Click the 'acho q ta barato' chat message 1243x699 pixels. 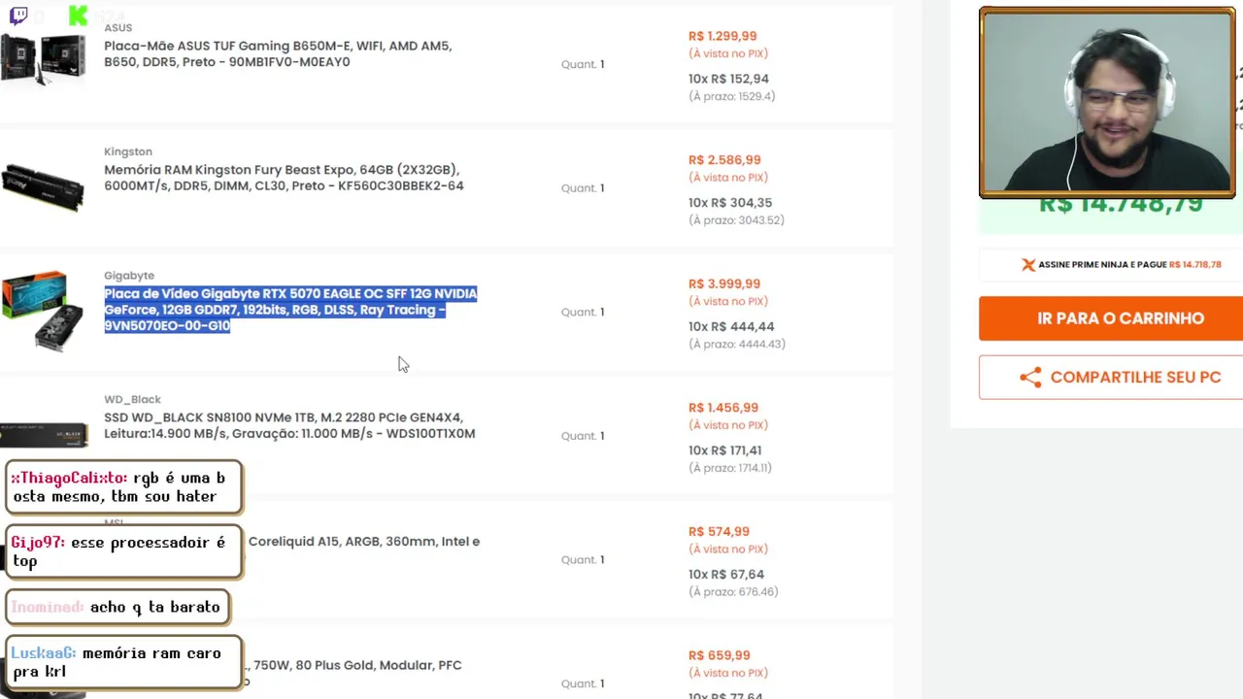118,607
